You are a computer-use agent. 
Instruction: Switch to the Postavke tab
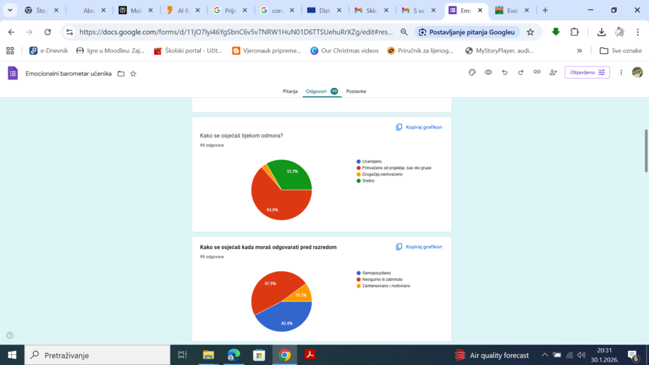click(x=356, y=91)
